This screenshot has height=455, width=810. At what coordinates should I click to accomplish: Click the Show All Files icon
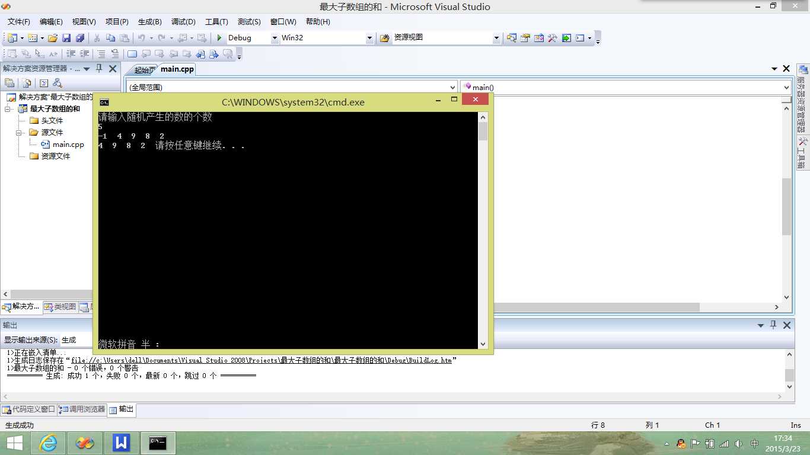(27, 83)
